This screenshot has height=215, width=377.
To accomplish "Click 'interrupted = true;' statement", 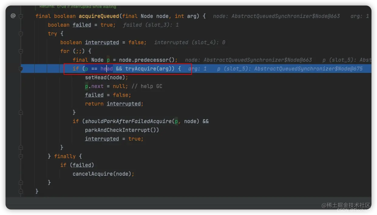I will [x=114, y=139].
